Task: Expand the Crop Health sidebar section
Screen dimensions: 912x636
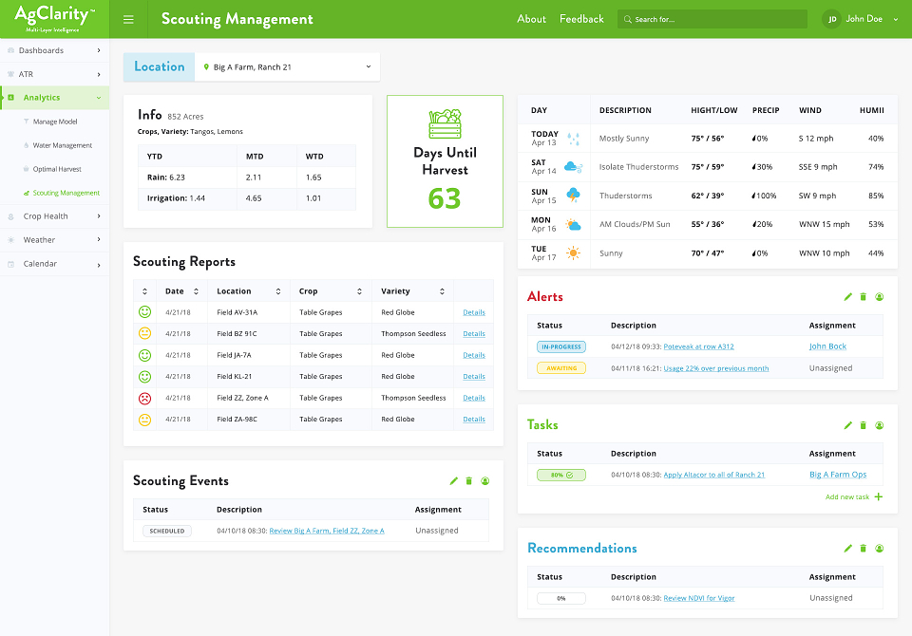Action: coord(55,216)
